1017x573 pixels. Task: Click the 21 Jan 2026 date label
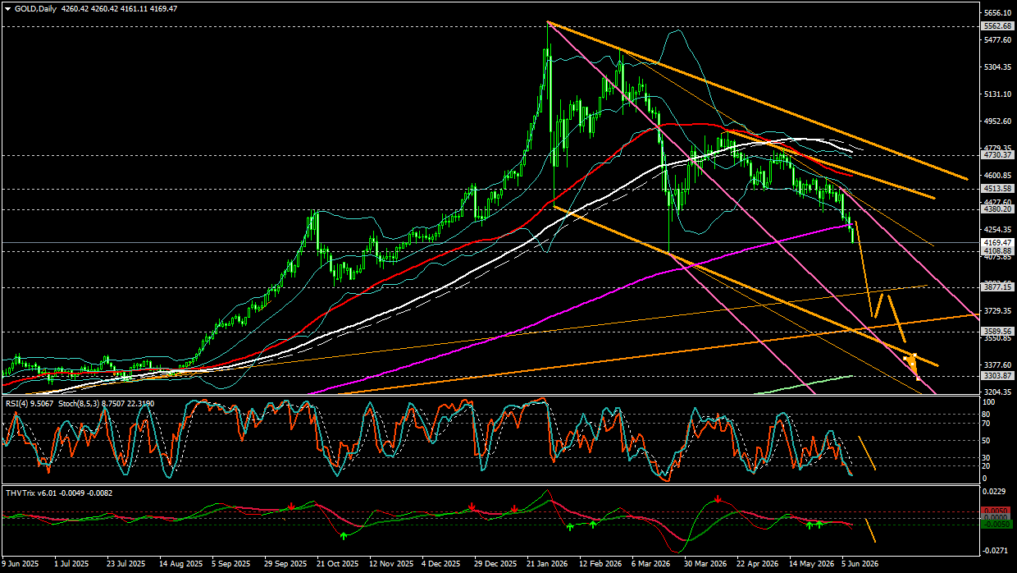tap(546, 565)
